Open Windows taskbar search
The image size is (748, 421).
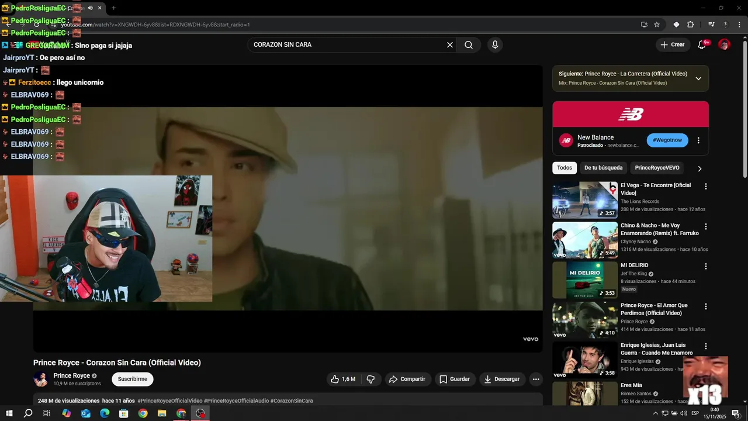28,413
